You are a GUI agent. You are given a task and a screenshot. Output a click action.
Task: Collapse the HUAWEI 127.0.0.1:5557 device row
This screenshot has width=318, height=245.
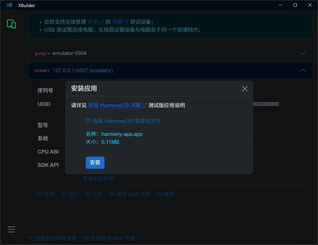(x=170, y=71)
